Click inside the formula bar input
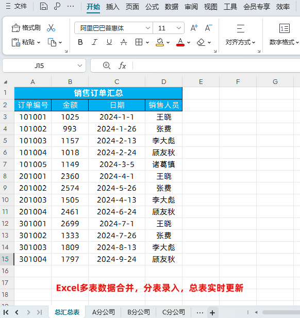 [x=216, y=65]
